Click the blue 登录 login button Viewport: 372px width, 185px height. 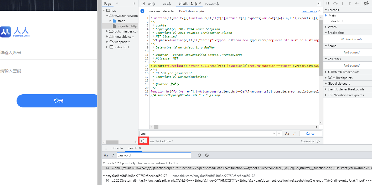pyautogui.click(x=57, y=101)
